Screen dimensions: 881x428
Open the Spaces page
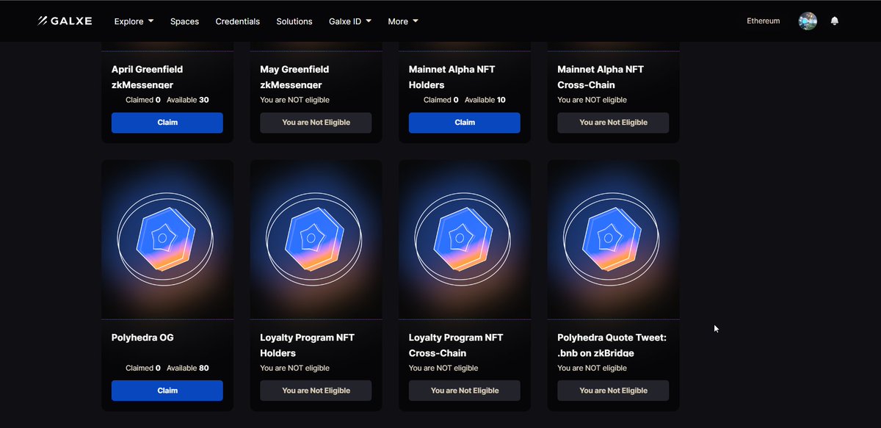point(184,21)
